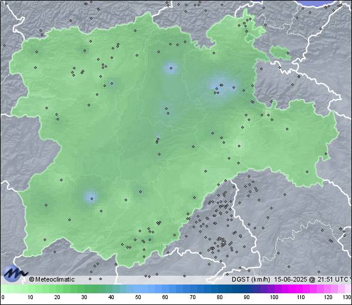Click the DGST (km/h) label

[251, 279]
